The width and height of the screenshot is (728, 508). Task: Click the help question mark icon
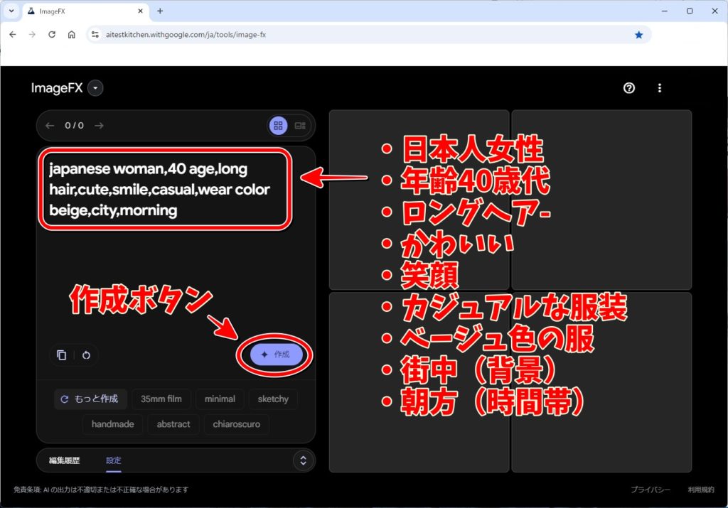628,88
